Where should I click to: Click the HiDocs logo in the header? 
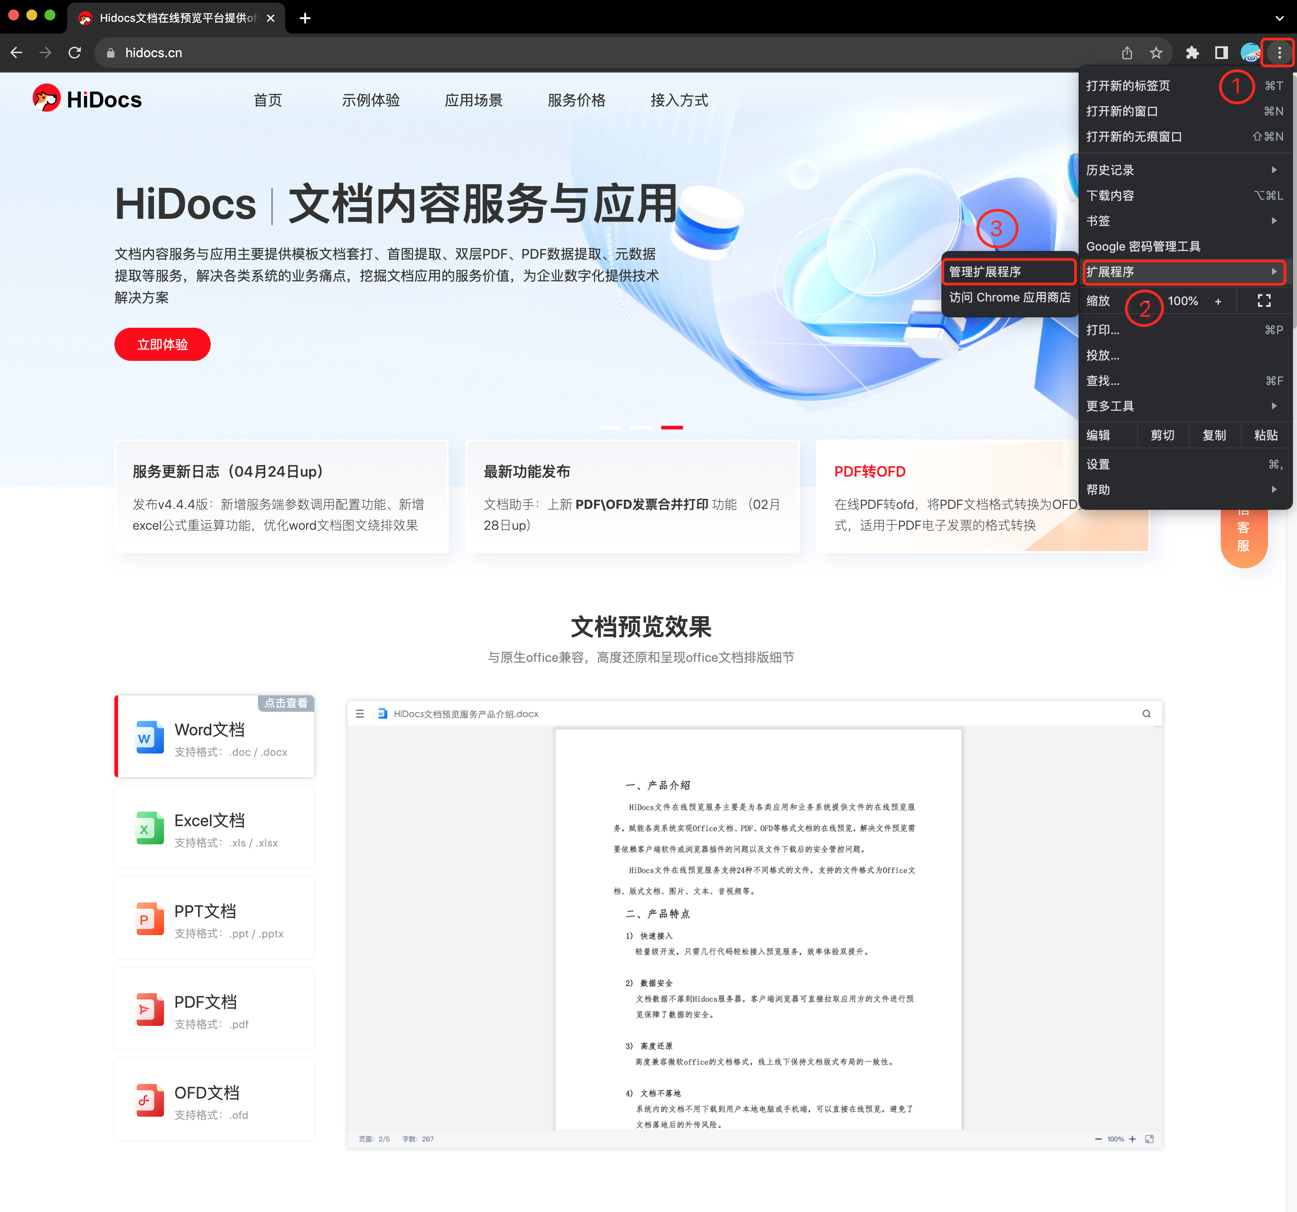point(88,99)
